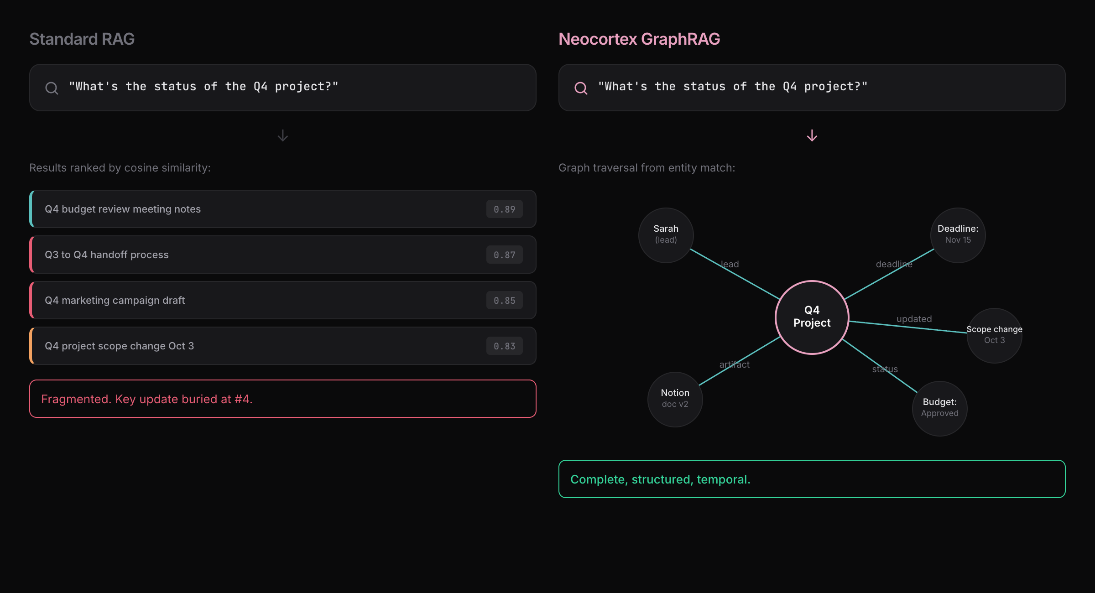Select the Notion doc v2 node
This screenshot has width=1095, height=593.
(675, 399)
